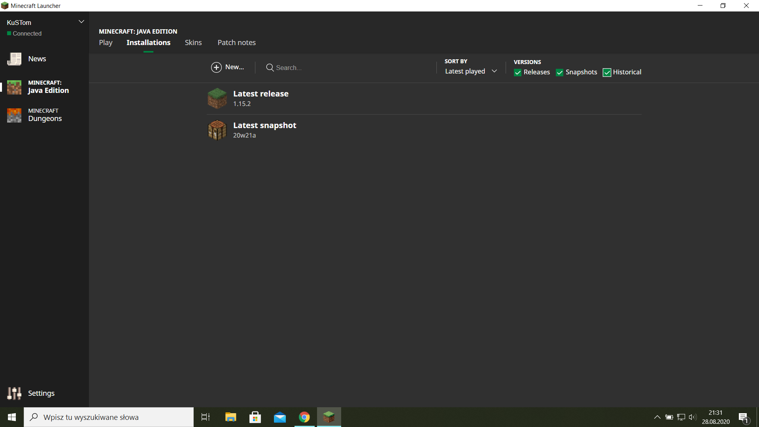The width and height of the screenshot is (759, 427).
Task: Switch to the Skins tab
Action: [193, 43]
